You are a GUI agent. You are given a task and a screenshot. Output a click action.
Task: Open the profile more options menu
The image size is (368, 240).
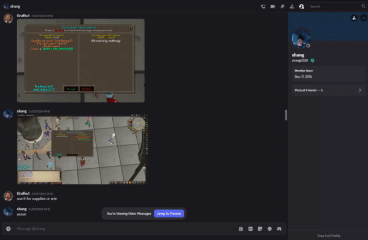click(x=364, y=18)
